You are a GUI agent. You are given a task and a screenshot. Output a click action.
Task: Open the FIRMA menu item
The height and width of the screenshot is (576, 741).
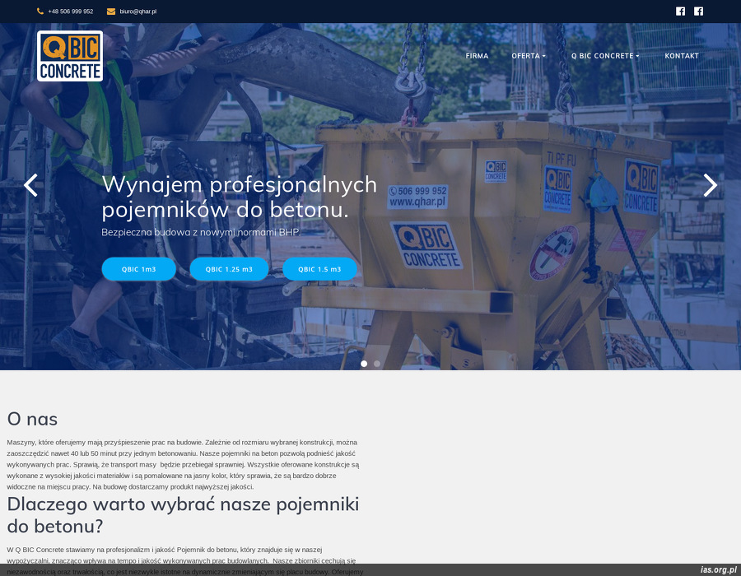(477, 56)
